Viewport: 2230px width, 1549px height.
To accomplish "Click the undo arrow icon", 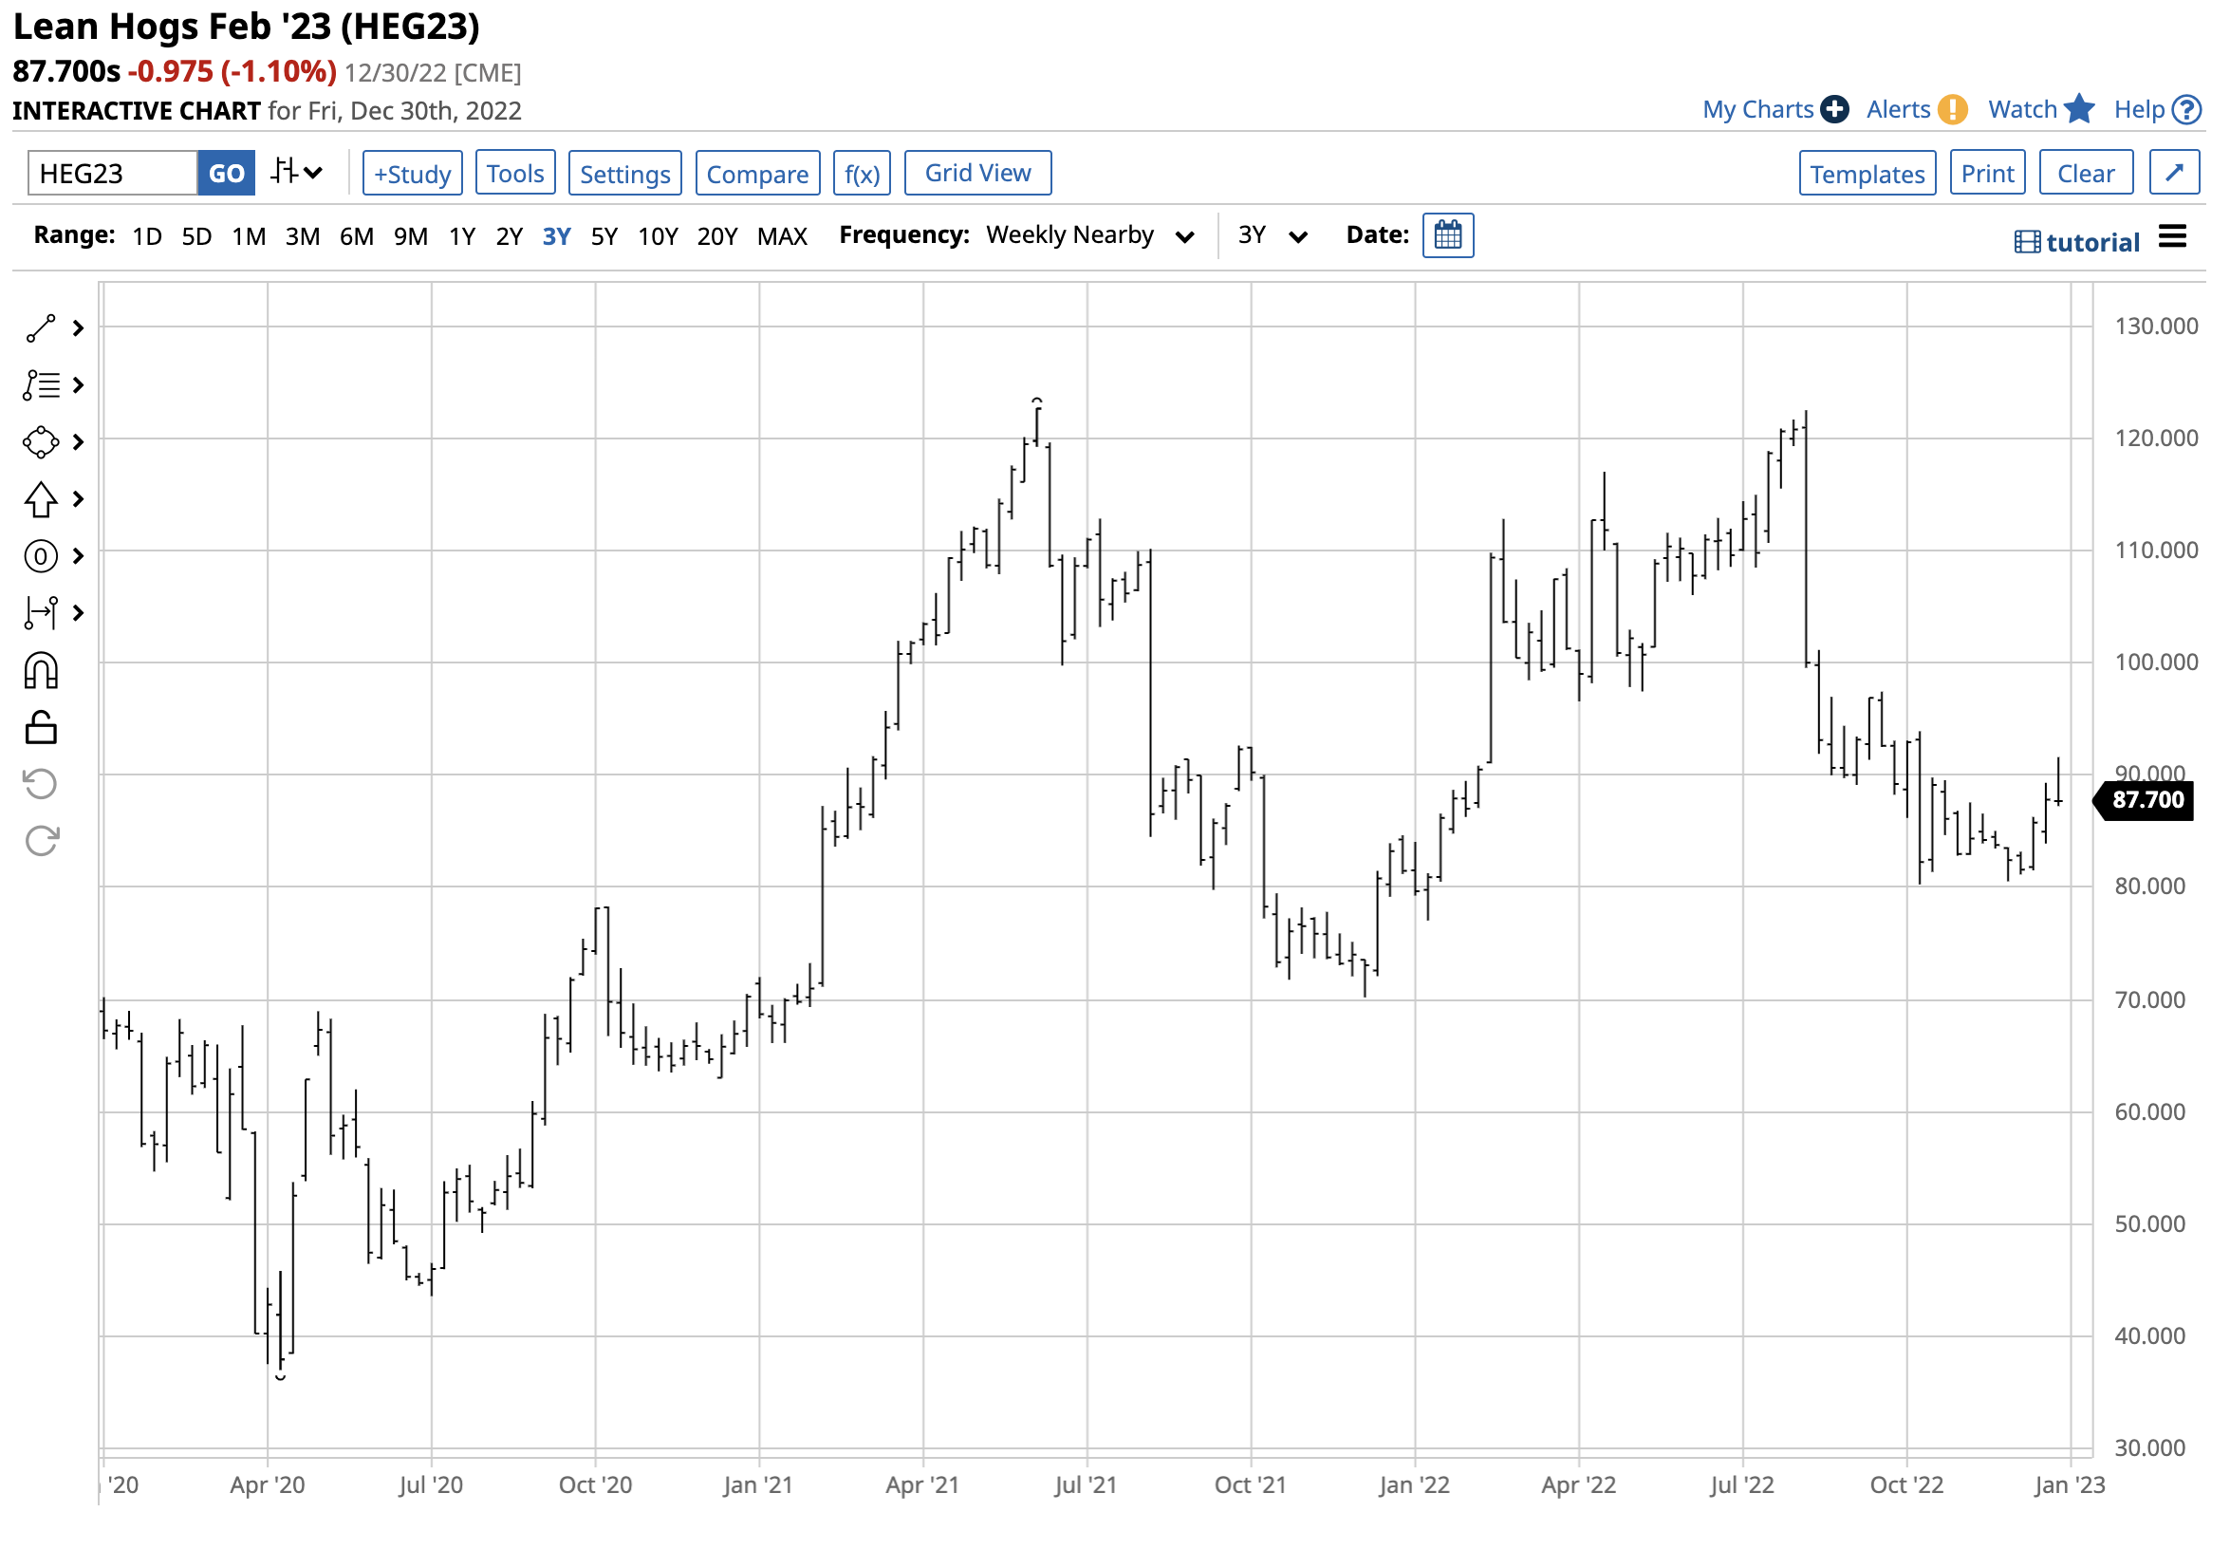I will (41, 783).
